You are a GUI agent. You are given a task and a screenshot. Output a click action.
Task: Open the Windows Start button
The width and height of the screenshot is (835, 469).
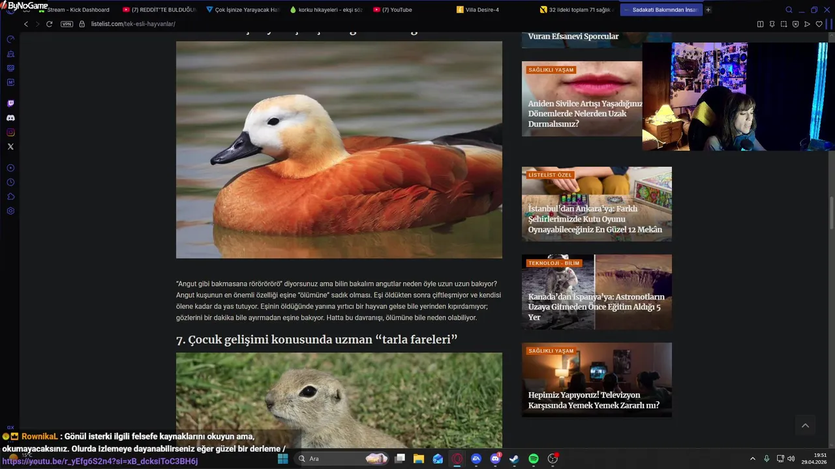tap(283, 459)
